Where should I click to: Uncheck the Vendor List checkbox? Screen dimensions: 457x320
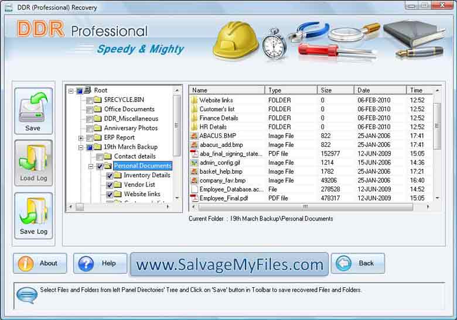click(x=110, y=185)
